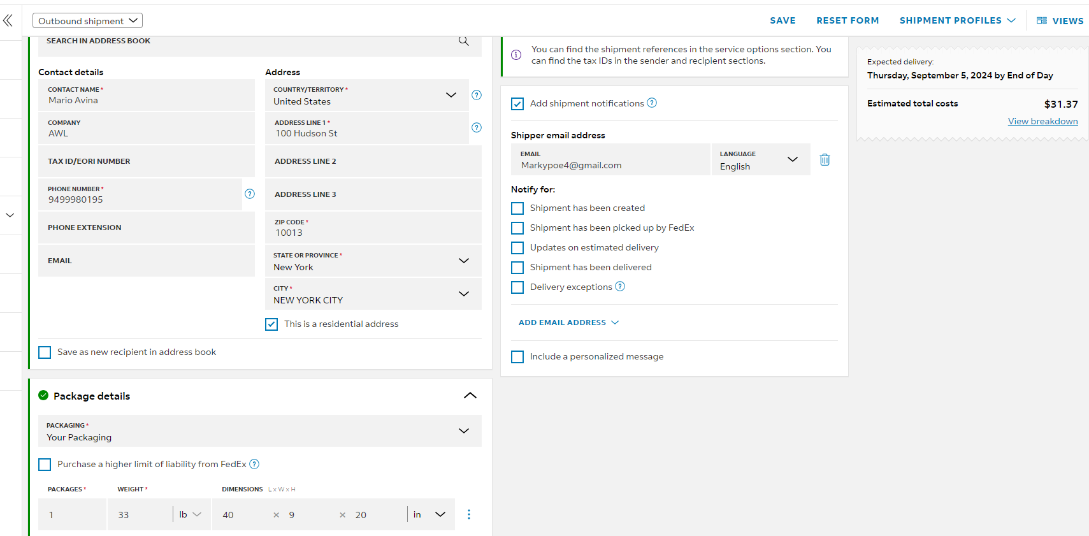Open package row more options menu
Image resolution: width=1089 pixels, height=536 pixels.
click(469, 514)
